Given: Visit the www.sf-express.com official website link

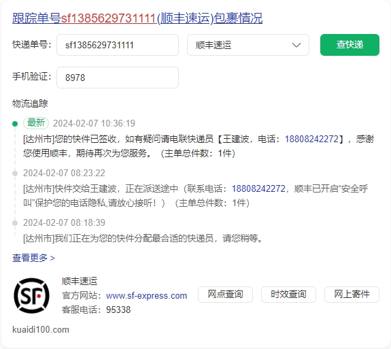Looking at the screenshot, I should tap(146, 296).
